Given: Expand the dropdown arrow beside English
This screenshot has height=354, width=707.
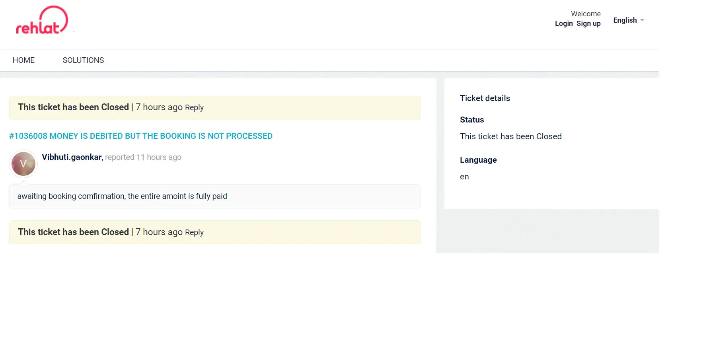Looking at the screenshot, I should point(642,20).
